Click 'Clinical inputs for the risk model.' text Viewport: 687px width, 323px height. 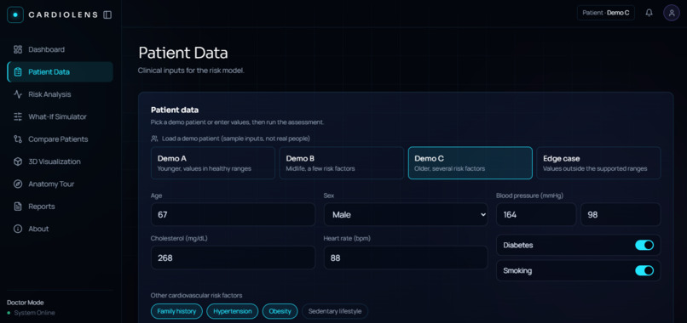pos(191,71)
